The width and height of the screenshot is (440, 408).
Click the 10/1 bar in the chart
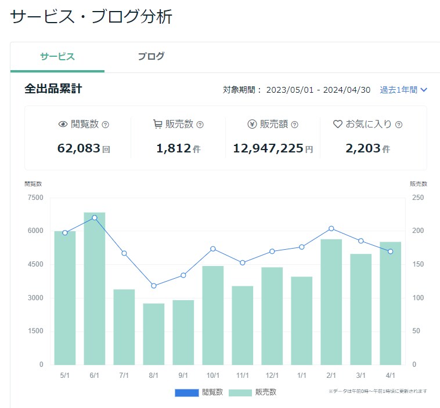(x=213, y=315)
